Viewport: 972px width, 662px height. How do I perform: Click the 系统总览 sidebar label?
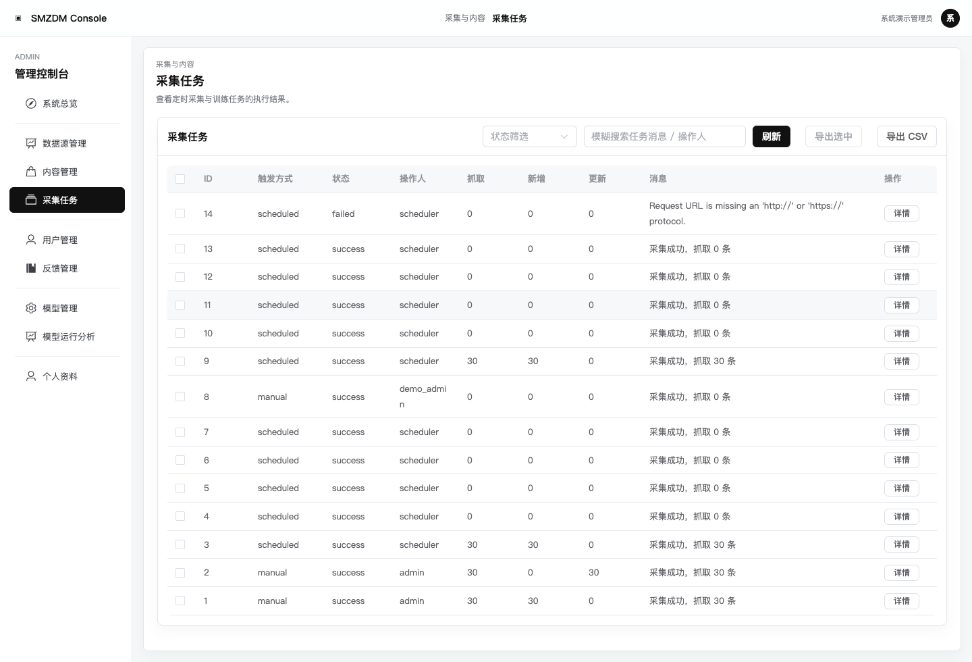click(x=60, y=103)
